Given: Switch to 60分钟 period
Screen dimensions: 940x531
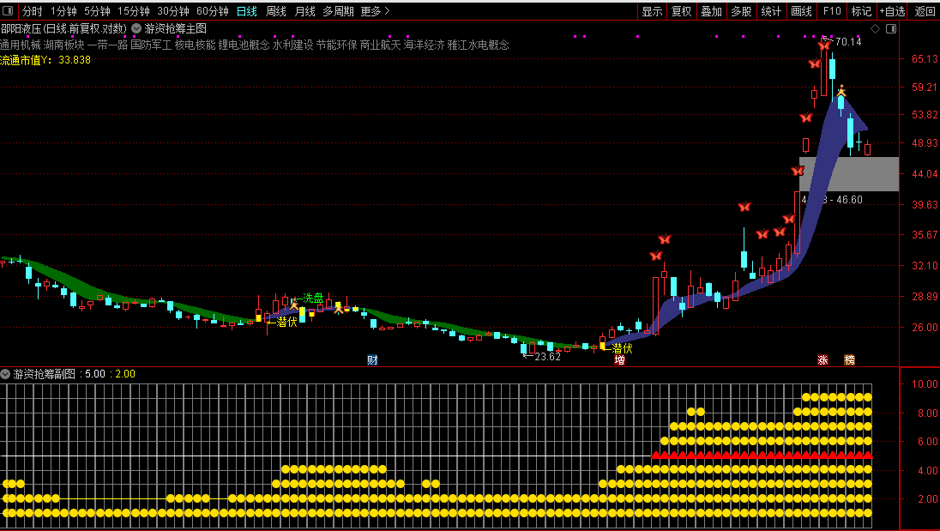Looking at the screenshot, I should tap(213, 11).
